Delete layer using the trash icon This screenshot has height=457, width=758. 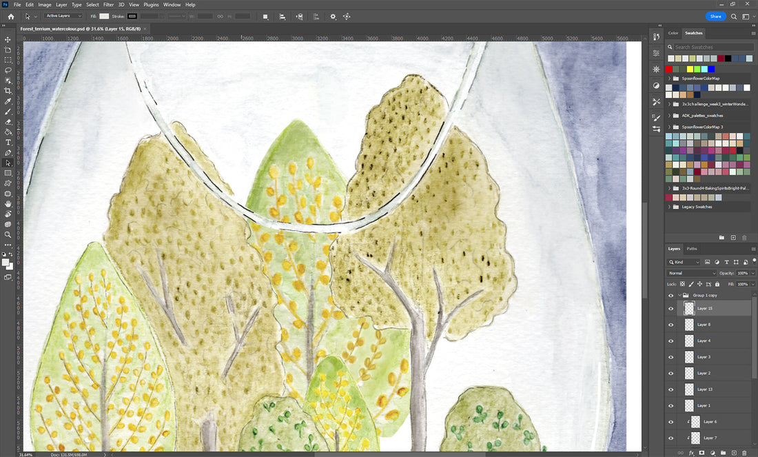tap(744, 453)
